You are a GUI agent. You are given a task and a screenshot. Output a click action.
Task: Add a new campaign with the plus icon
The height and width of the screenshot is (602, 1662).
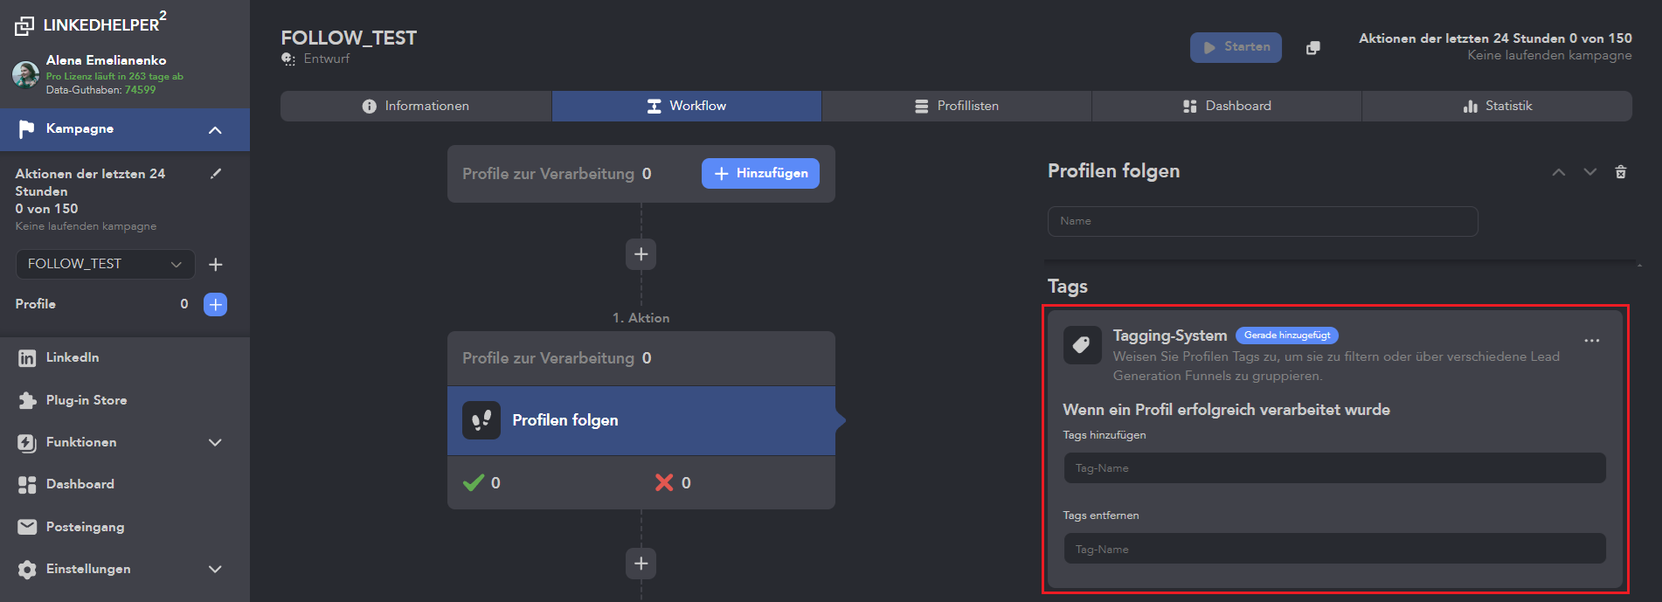[x=216, y=265]
